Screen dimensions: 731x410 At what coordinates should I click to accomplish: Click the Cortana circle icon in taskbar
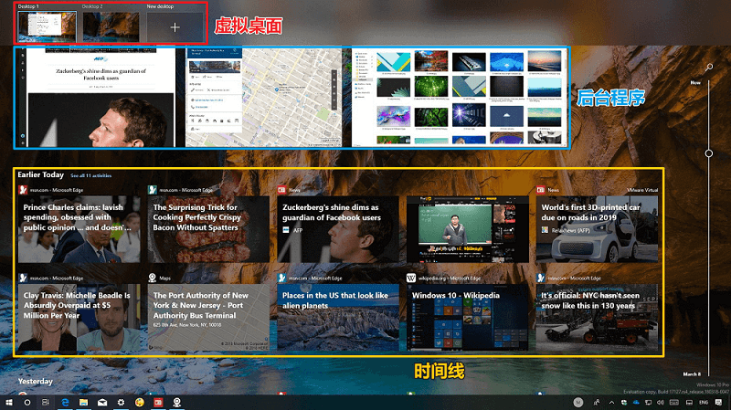coord(26,402)
